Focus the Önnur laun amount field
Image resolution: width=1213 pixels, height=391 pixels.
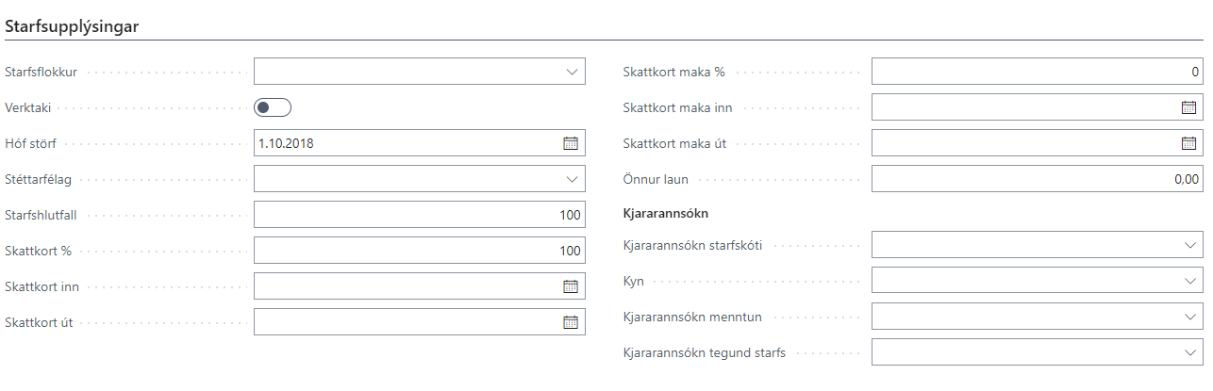pyautogui.click(x=1037, y=179)
